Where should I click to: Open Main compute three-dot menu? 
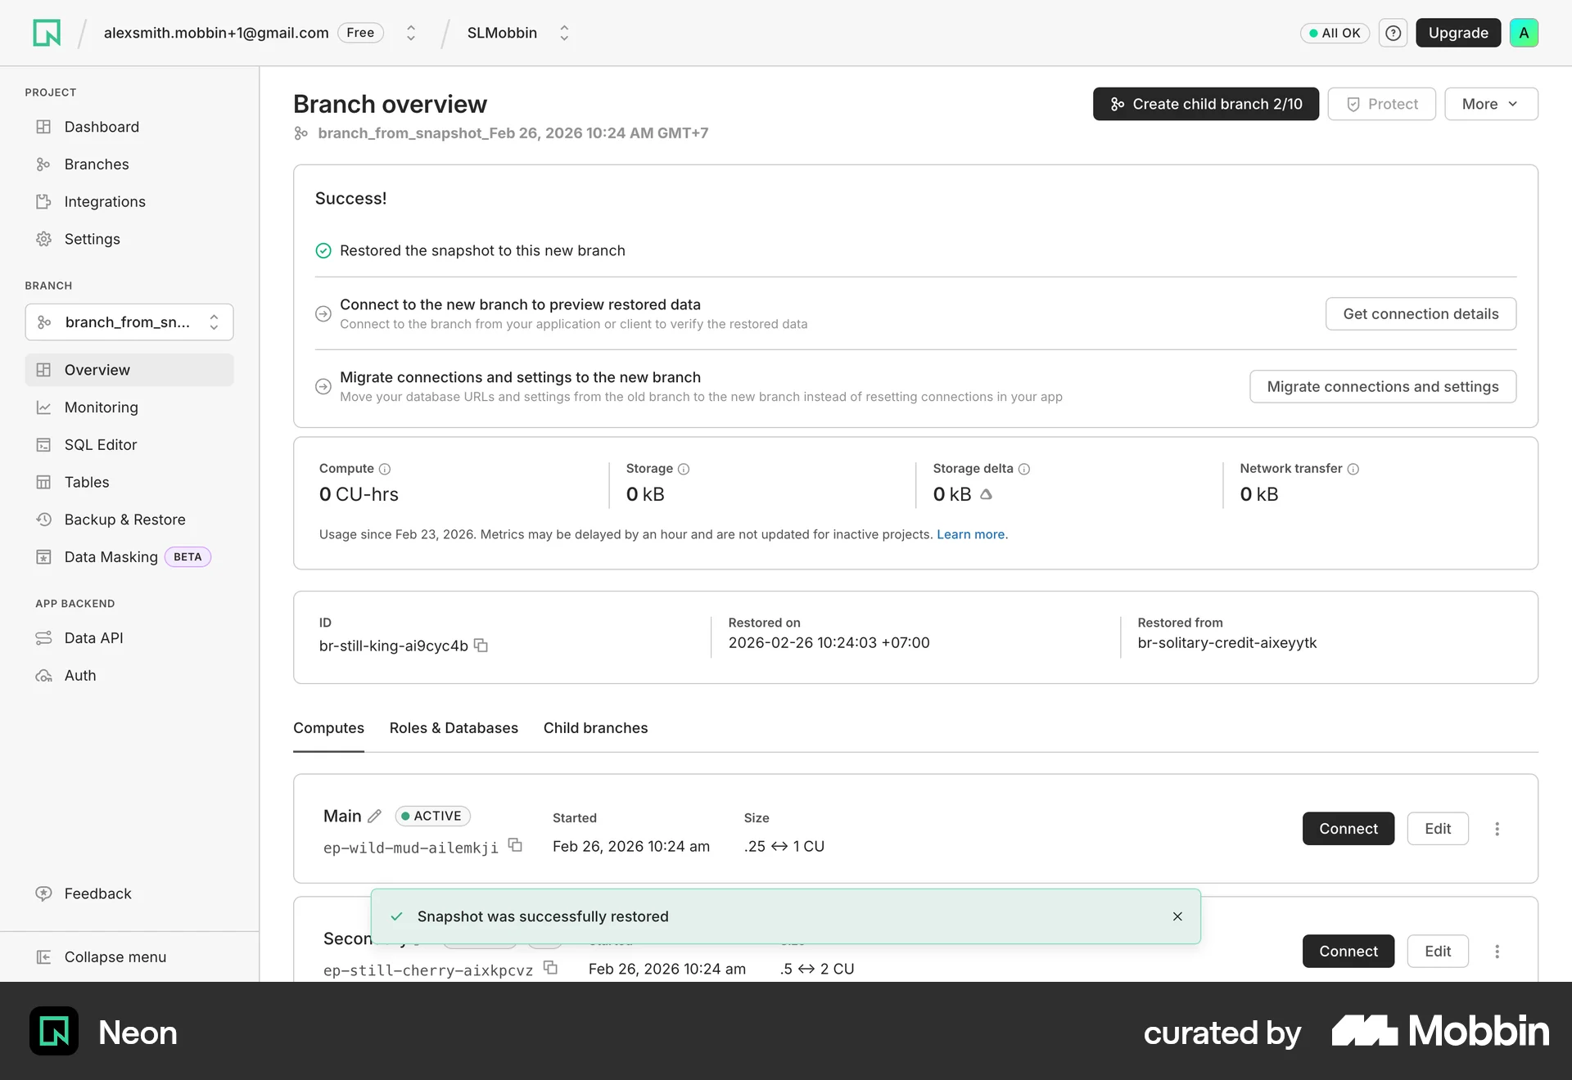pyautogui.click(x=1497, y=829)
